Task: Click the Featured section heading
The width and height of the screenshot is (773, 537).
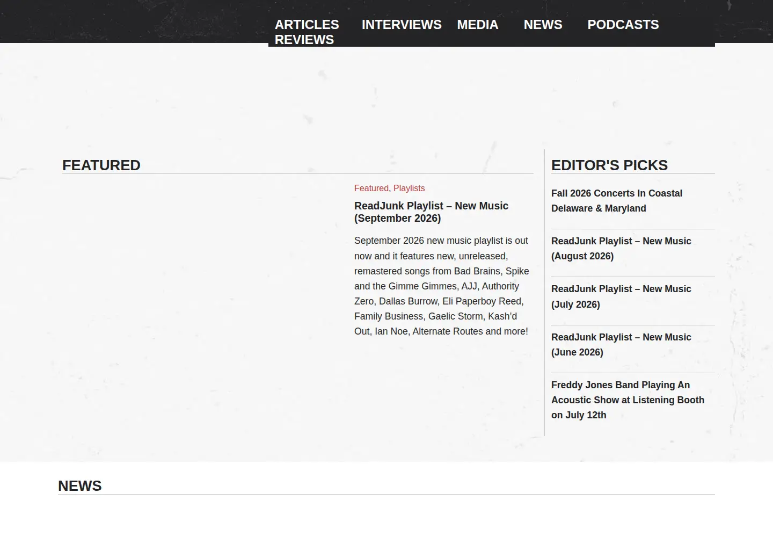Action: click(x=101, y=165)
